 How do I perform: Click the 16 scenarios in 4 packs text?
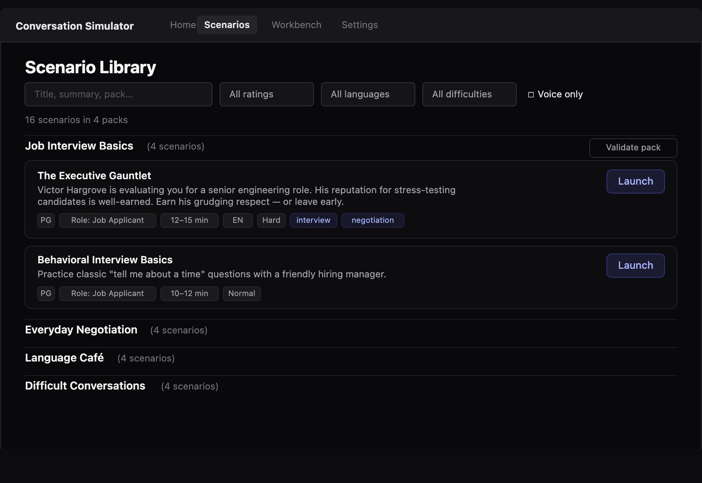76,120
